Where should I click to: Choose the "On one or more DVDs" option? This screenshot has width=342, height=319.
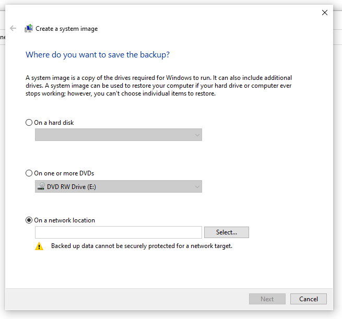(29, 173)
